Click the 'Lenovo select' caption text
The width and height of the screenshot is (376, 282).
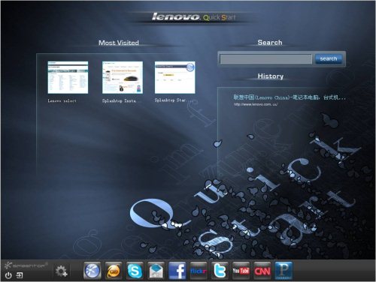pos(62,100)
